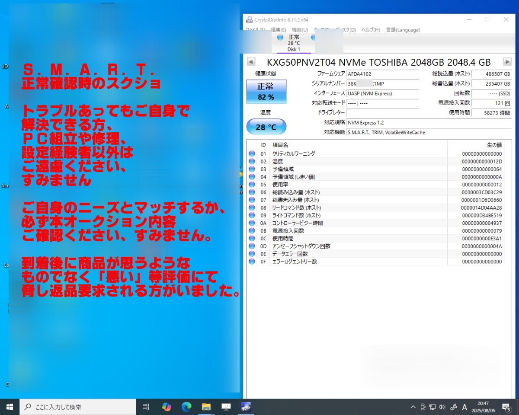Open Microsoft Edge from the taskbar
519x415 pixels.
pyautogui.click(x=186, y=407)
